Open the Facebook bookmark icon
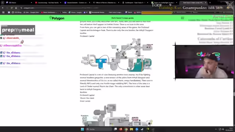The height and width of the screenshot is (132, 235). pos(85,12)
